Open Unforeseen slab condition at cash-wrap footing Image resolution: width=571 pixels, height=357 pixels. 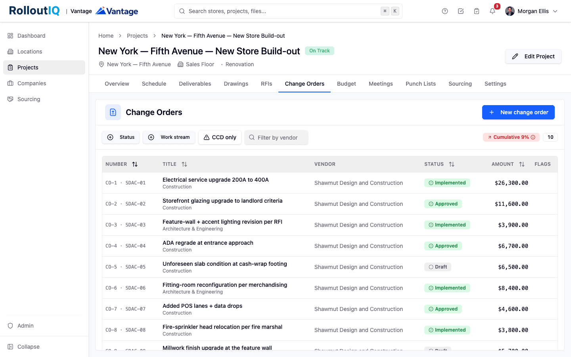pyautogui.click(x=225, y=264)
